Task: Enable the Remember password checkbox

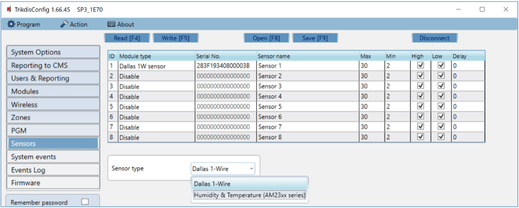Action: click(85, 202)
